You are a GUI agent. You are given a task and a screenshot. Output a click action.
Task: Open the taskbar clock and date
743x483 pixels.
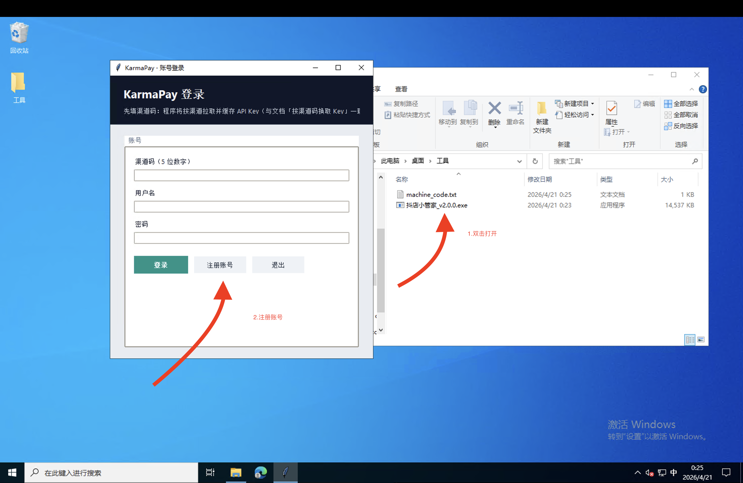click(x=697, y=473)
